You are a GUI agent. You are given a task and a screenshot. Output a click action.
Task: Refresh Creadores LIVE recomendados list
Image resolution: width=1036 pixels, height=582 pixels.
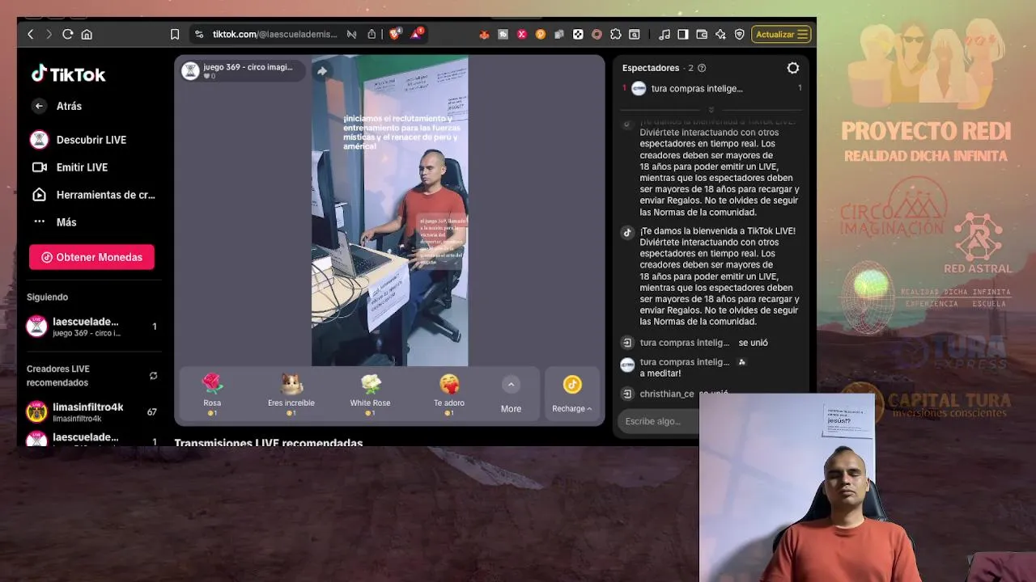153,376
